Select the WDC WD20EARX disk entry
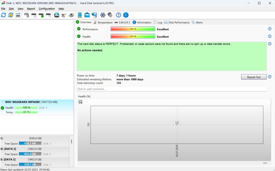Viewport: 275px width, 171px height. coord(31,102)
